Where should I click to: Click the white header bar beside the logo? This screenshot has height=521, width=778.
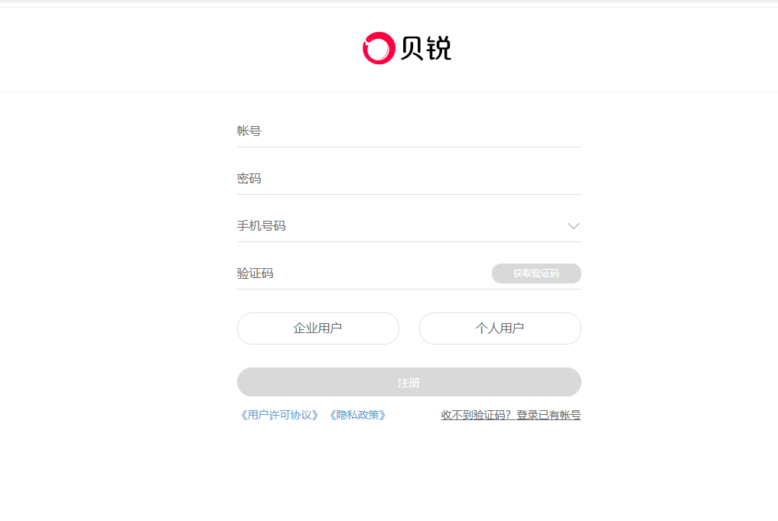click(612, 49)
